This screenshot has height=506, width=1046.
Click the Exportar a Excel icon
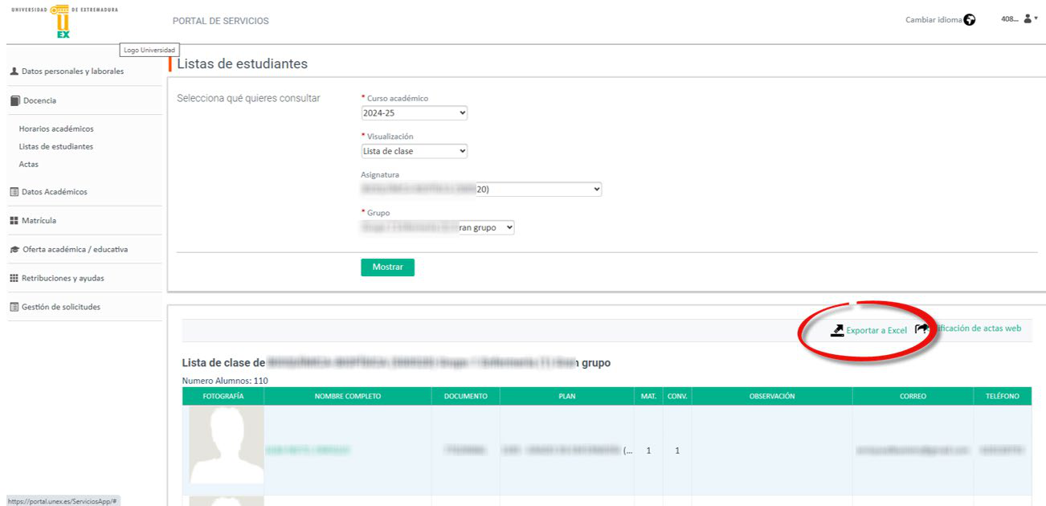pos(836,330)
